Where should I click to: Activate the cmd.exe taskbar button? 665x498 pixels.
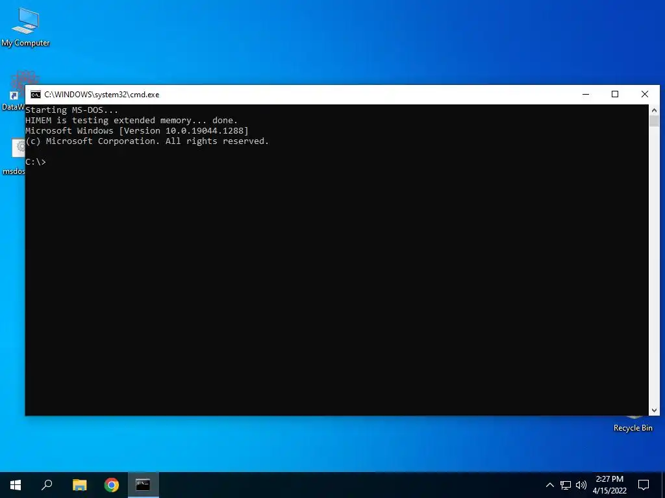pyautogui.click(x=144, y=485)
